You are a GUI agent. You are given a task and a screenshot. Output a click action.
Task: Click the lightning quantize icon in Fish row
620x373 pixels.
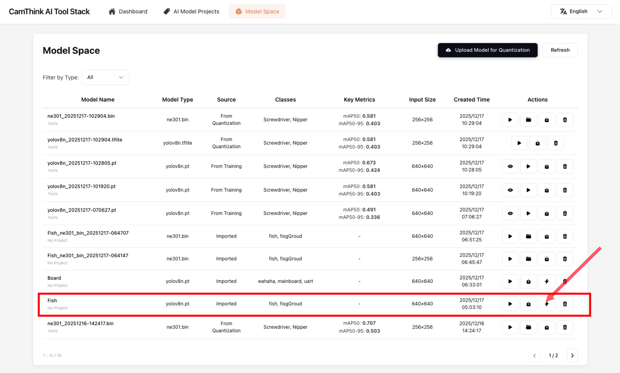546,304
